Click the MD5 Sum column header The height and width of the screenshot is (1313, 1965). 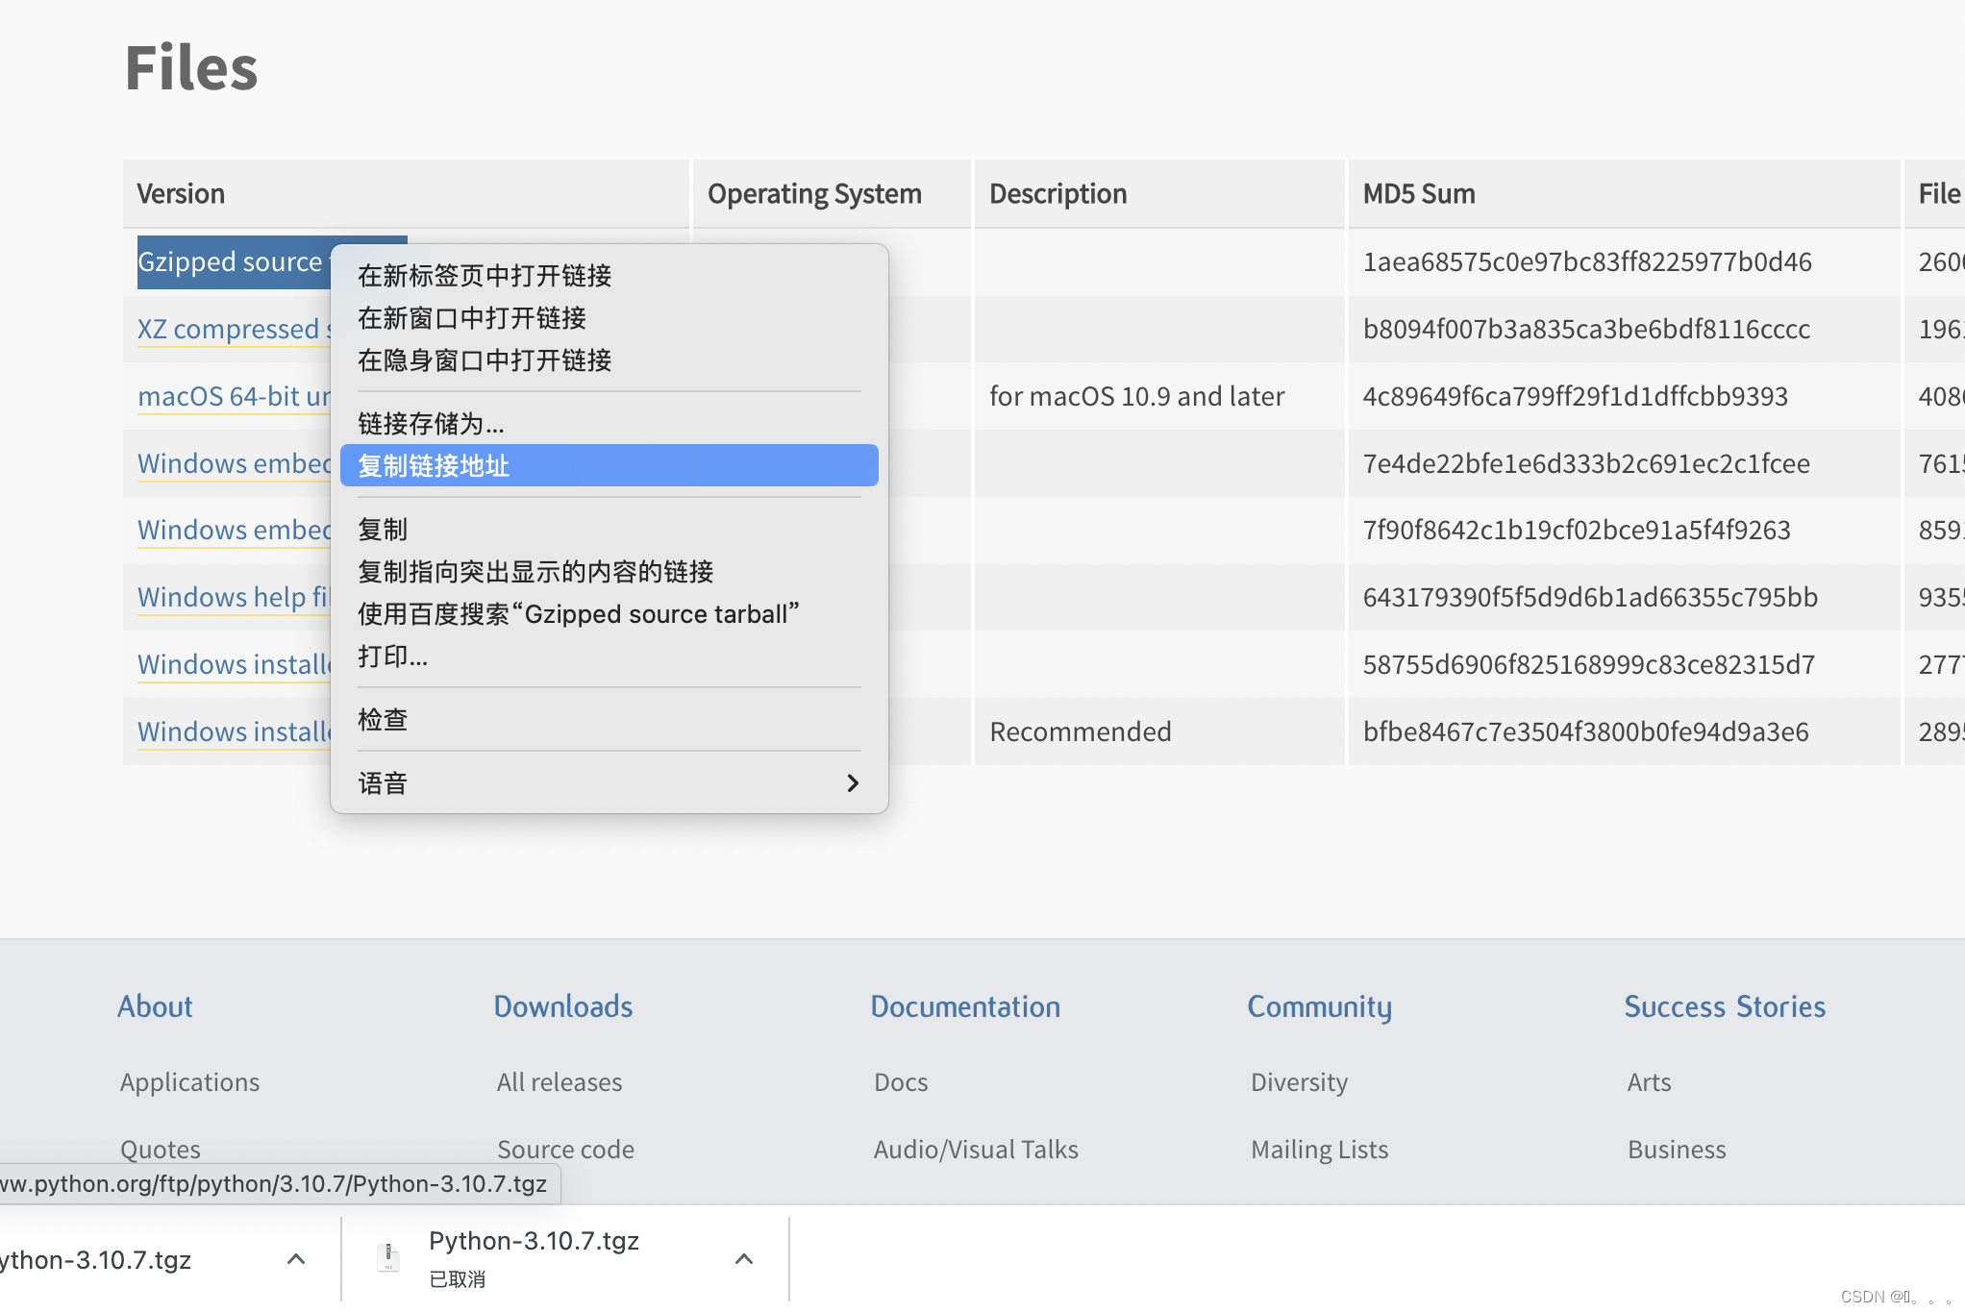click(x=1417, y=192)
